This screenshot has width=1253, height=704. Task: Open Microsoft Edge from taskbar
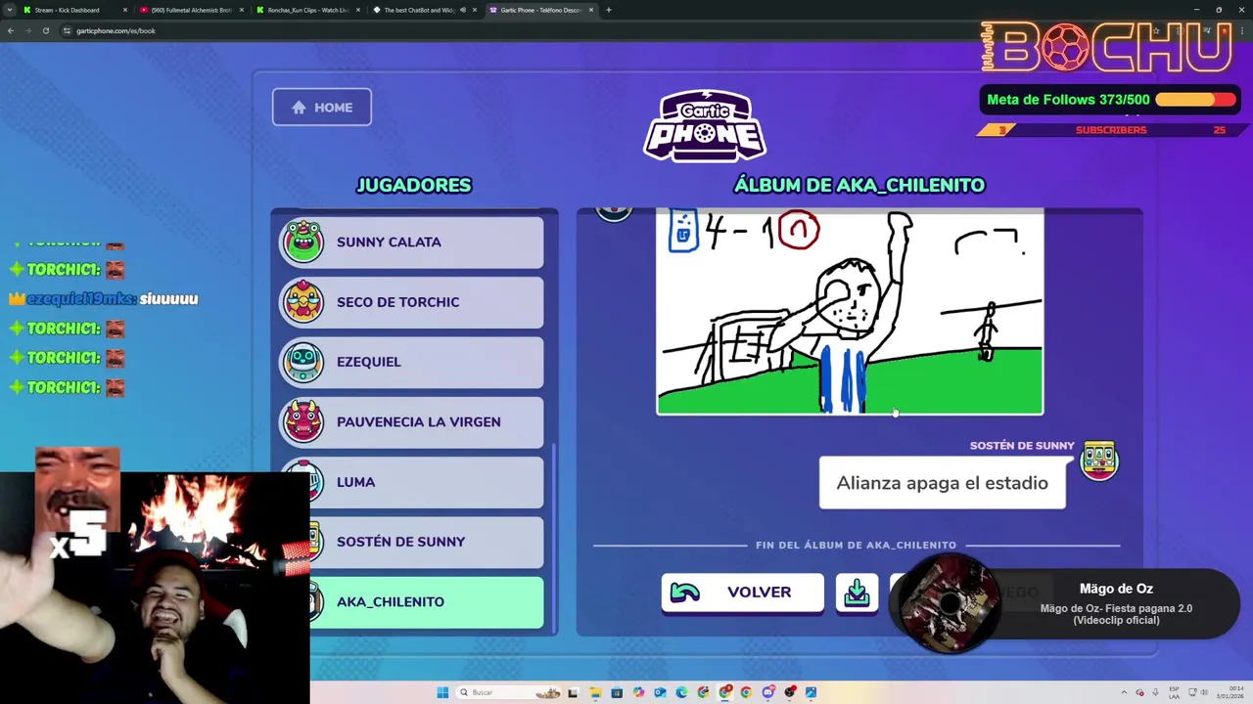[x=681, y=692]
